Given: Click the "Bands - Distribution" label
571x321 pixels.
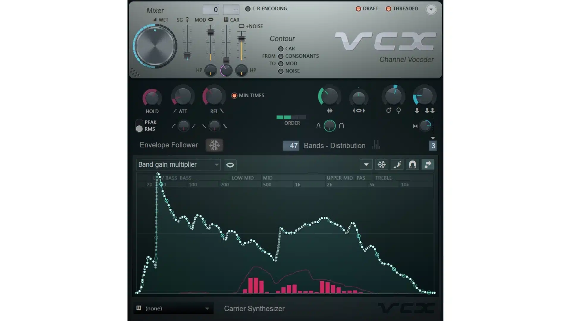Looking at the screenshot, I should (335, 146).
